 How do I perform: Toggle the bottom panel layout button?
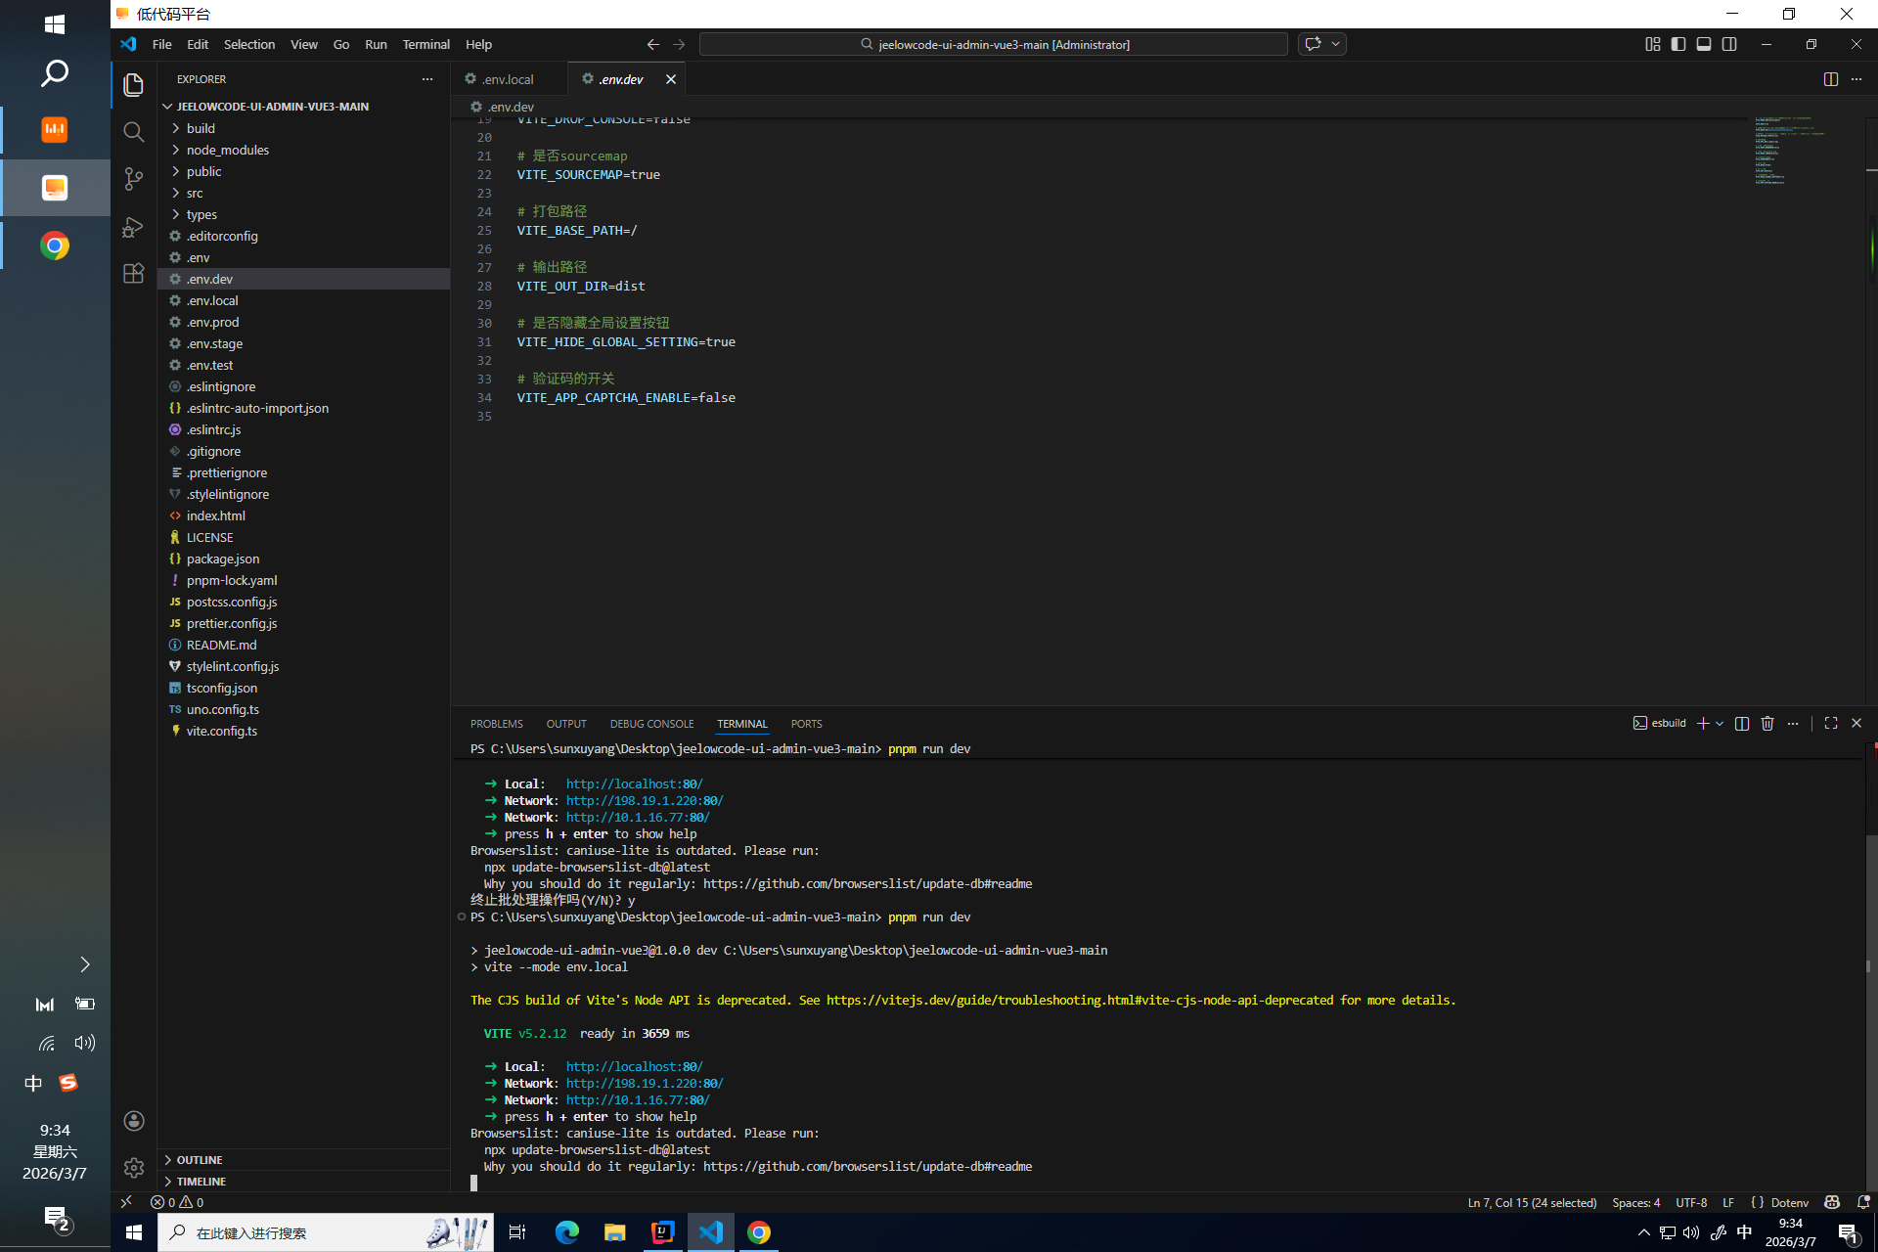pyautogui.click(x=1704, y=44)
